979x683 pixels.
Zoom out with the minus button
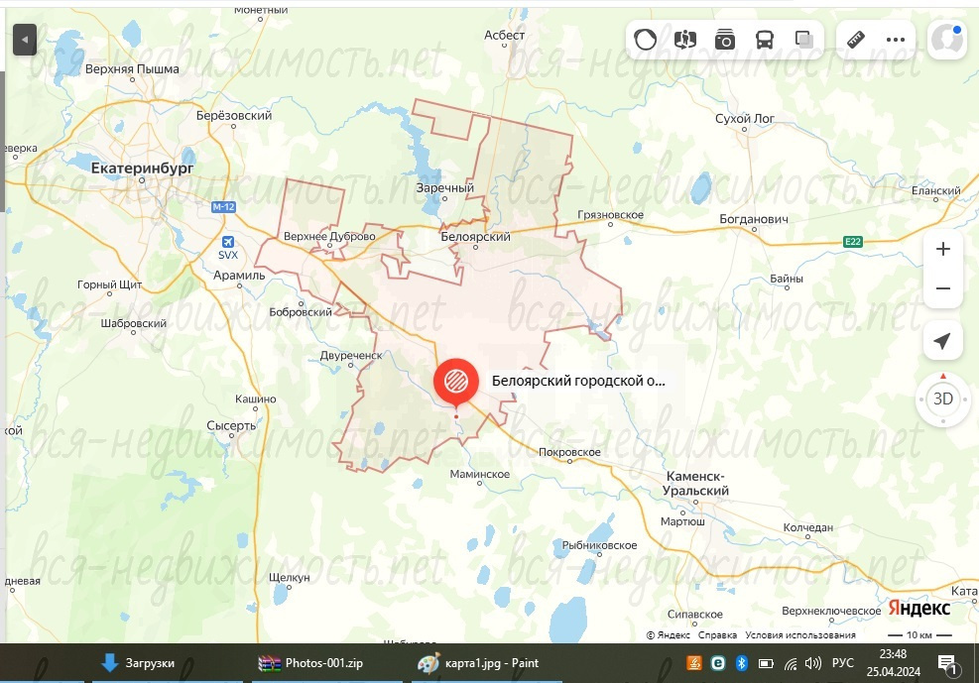(942, 288)
